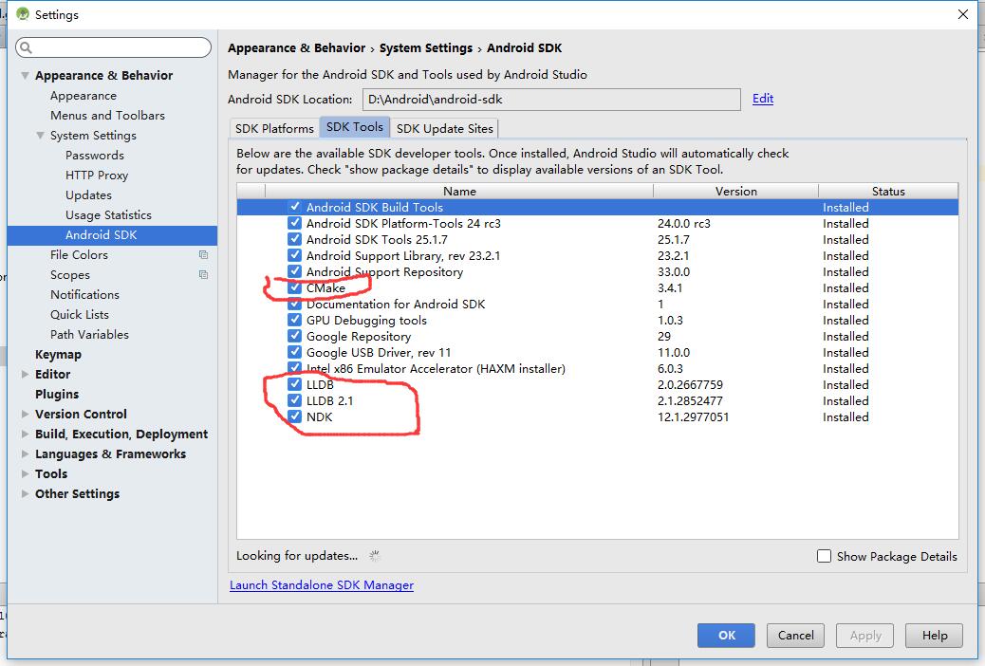Uncheck Google Repository checkbox

tap(294, 336)
